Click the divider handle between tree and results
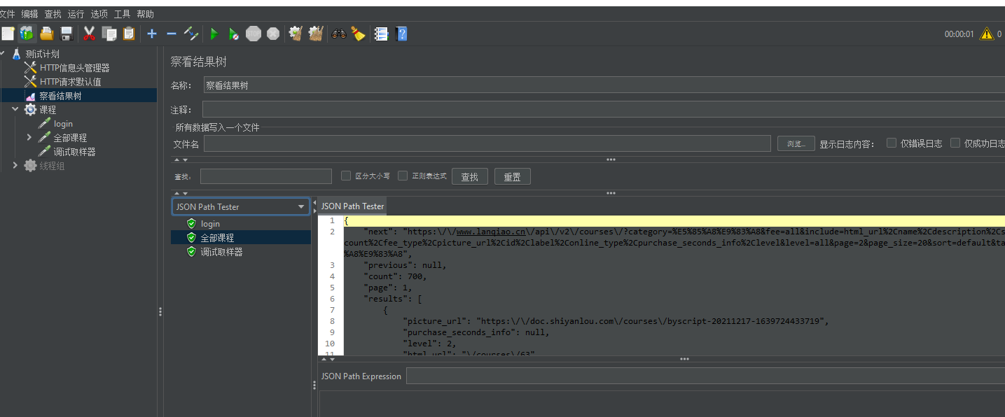Viewport: 1005px width, 417px height. point(160,311)
